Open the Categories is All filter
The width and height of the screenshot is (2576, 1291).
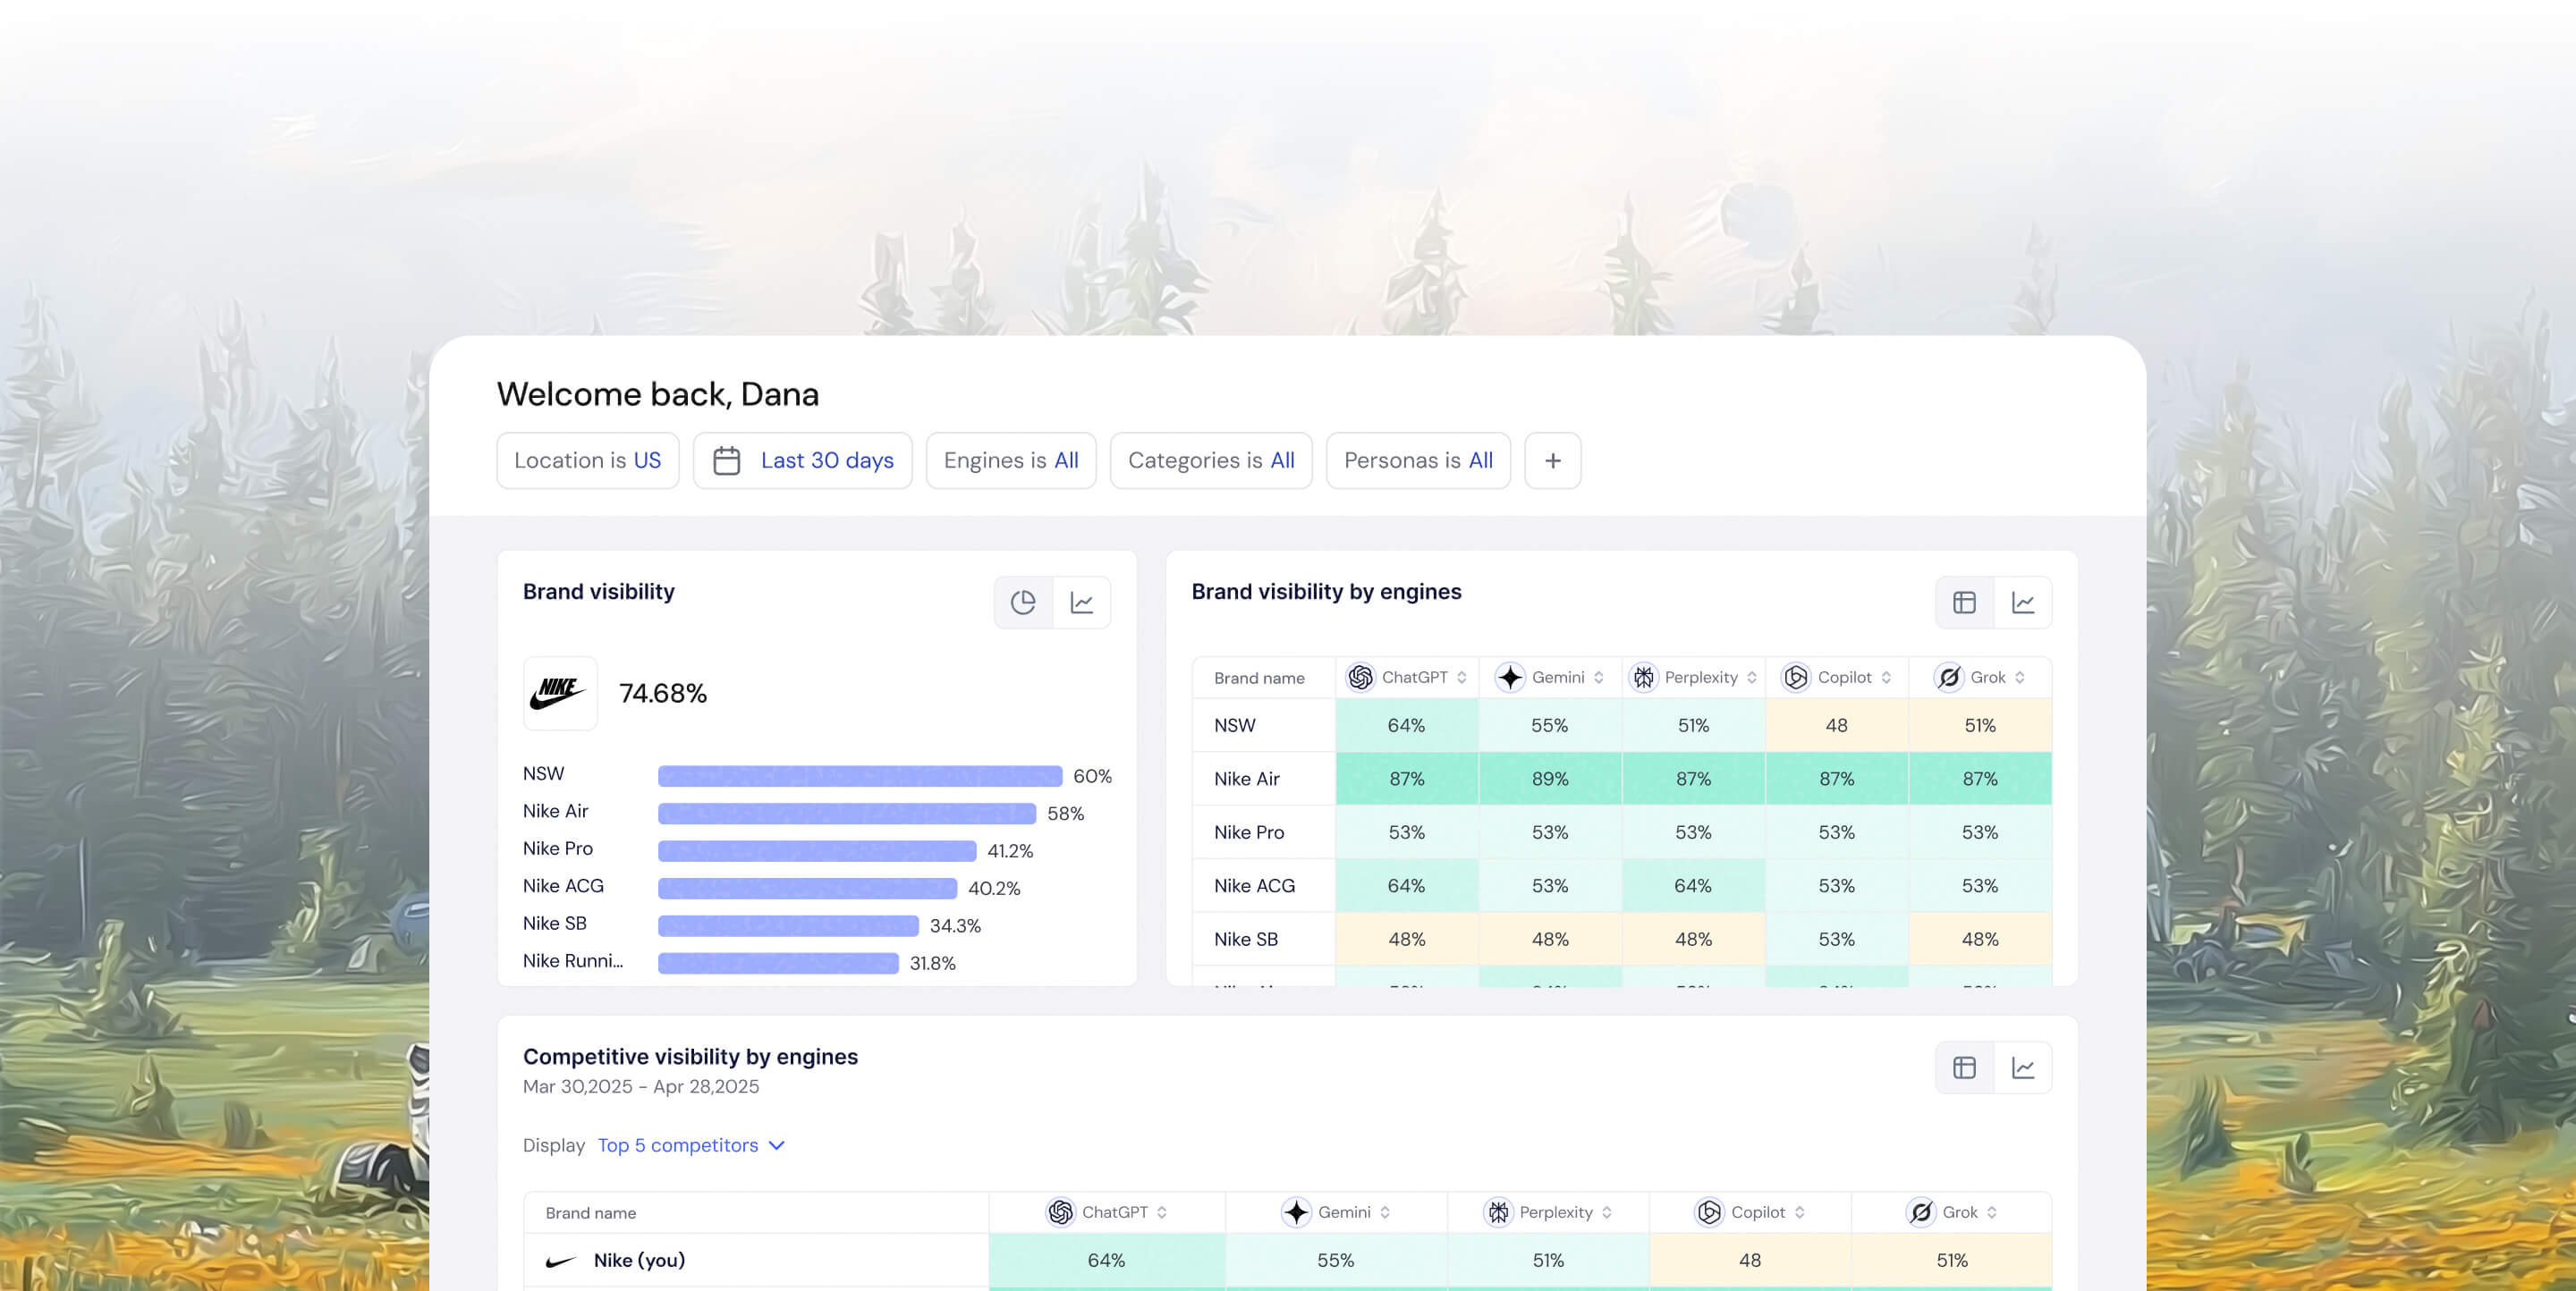1211,460
